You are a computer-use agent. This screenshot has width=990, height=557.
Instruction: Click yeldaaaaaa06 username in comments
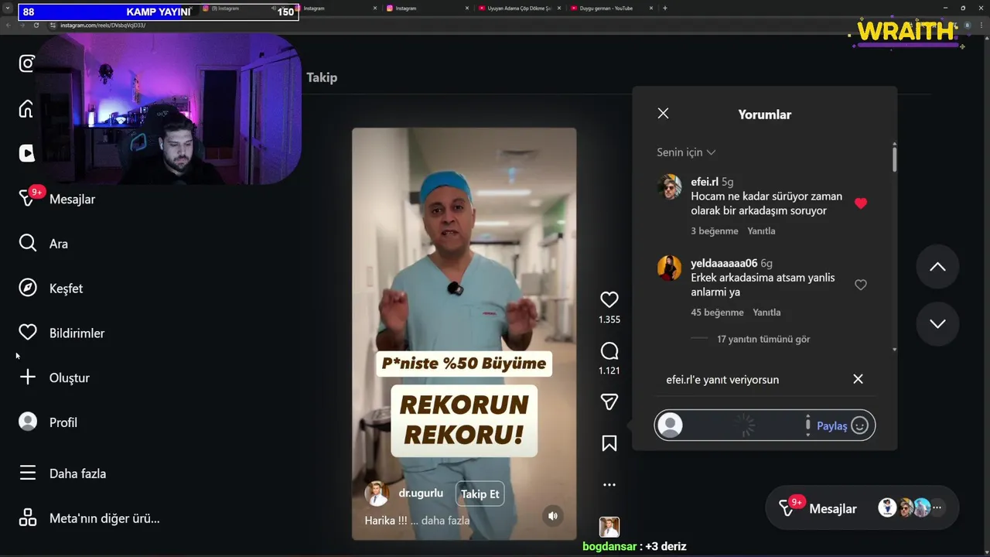724,263
